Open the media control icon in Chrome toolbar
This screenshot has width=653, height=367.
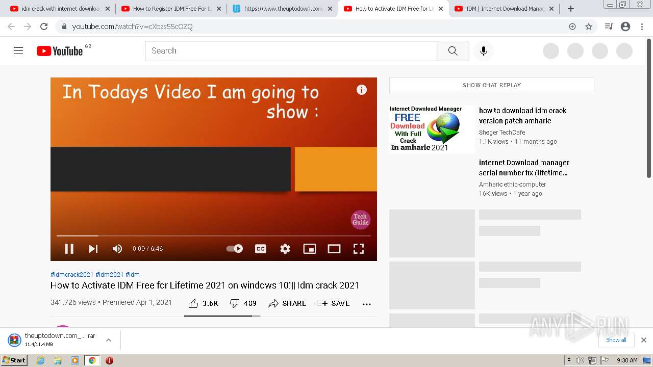(x=609, y=27)
